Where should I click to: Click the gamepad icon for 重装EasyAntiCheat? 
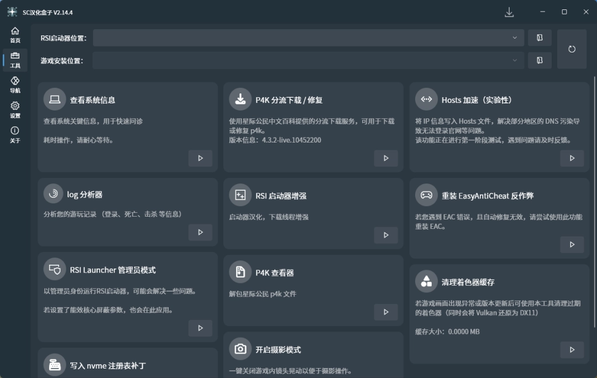[426, 195]
